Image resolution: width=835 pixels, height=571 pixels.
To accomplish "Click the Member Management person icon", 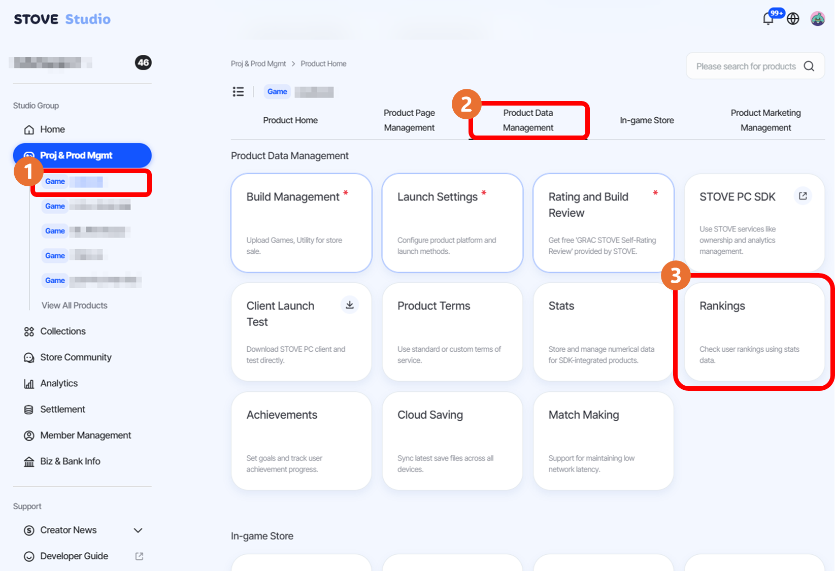I will 29,435.
